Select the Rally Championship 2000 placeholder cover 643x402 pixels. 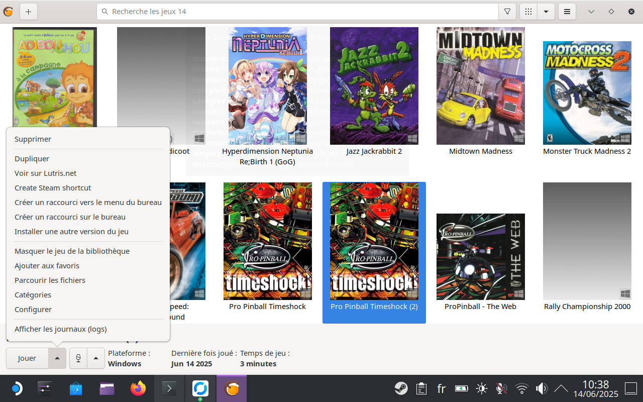tap(587, 241)
